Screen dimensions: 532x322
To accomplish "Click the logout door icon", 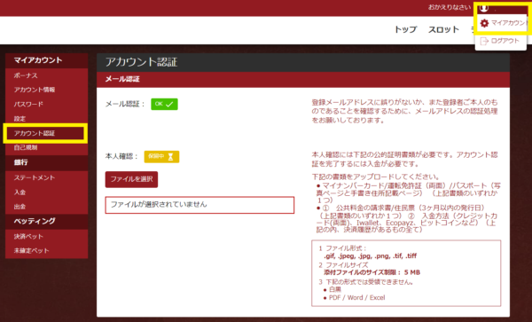I will tap(484, 41).
